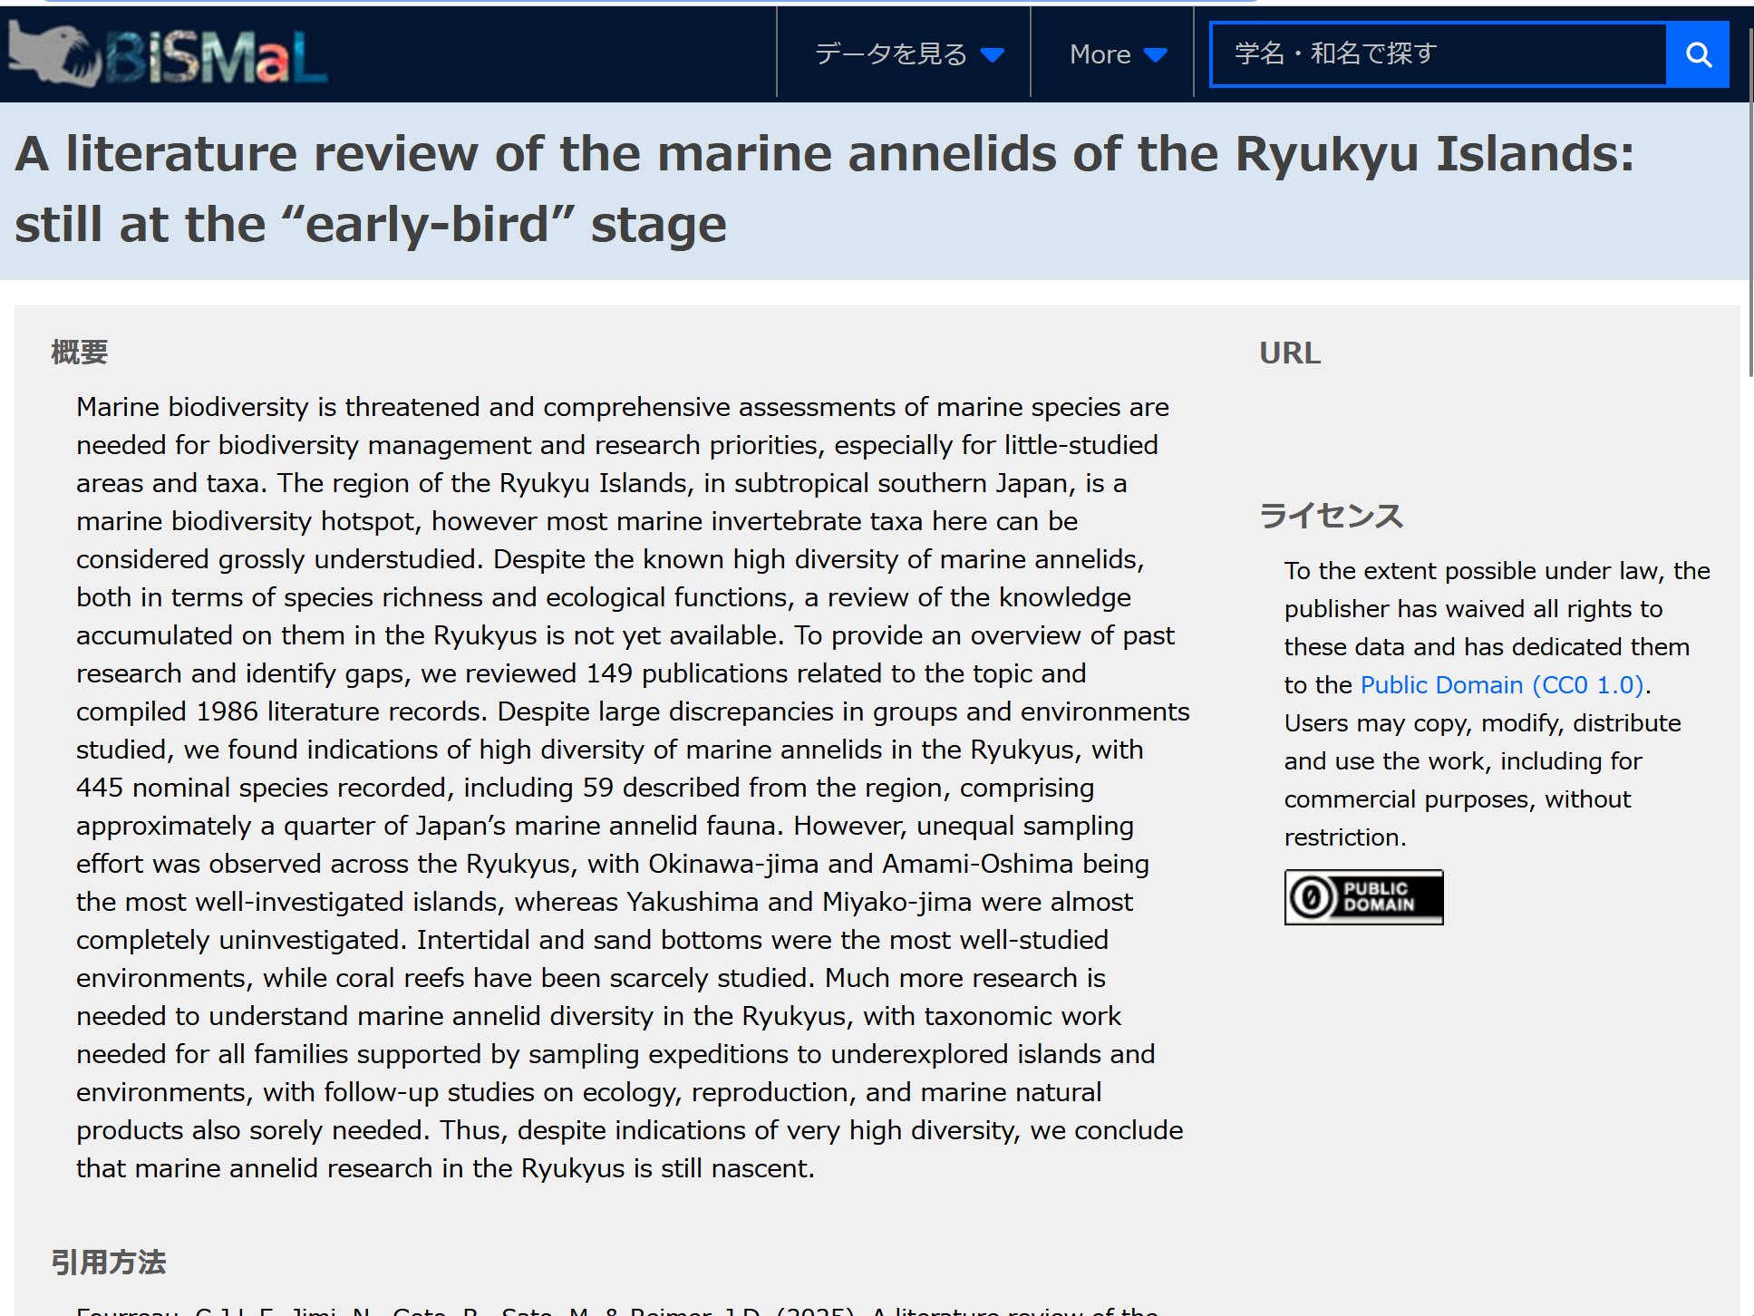Screen dimensions: 1754x1316
Task: Click the BISMaL logo text
Action: 216,58
